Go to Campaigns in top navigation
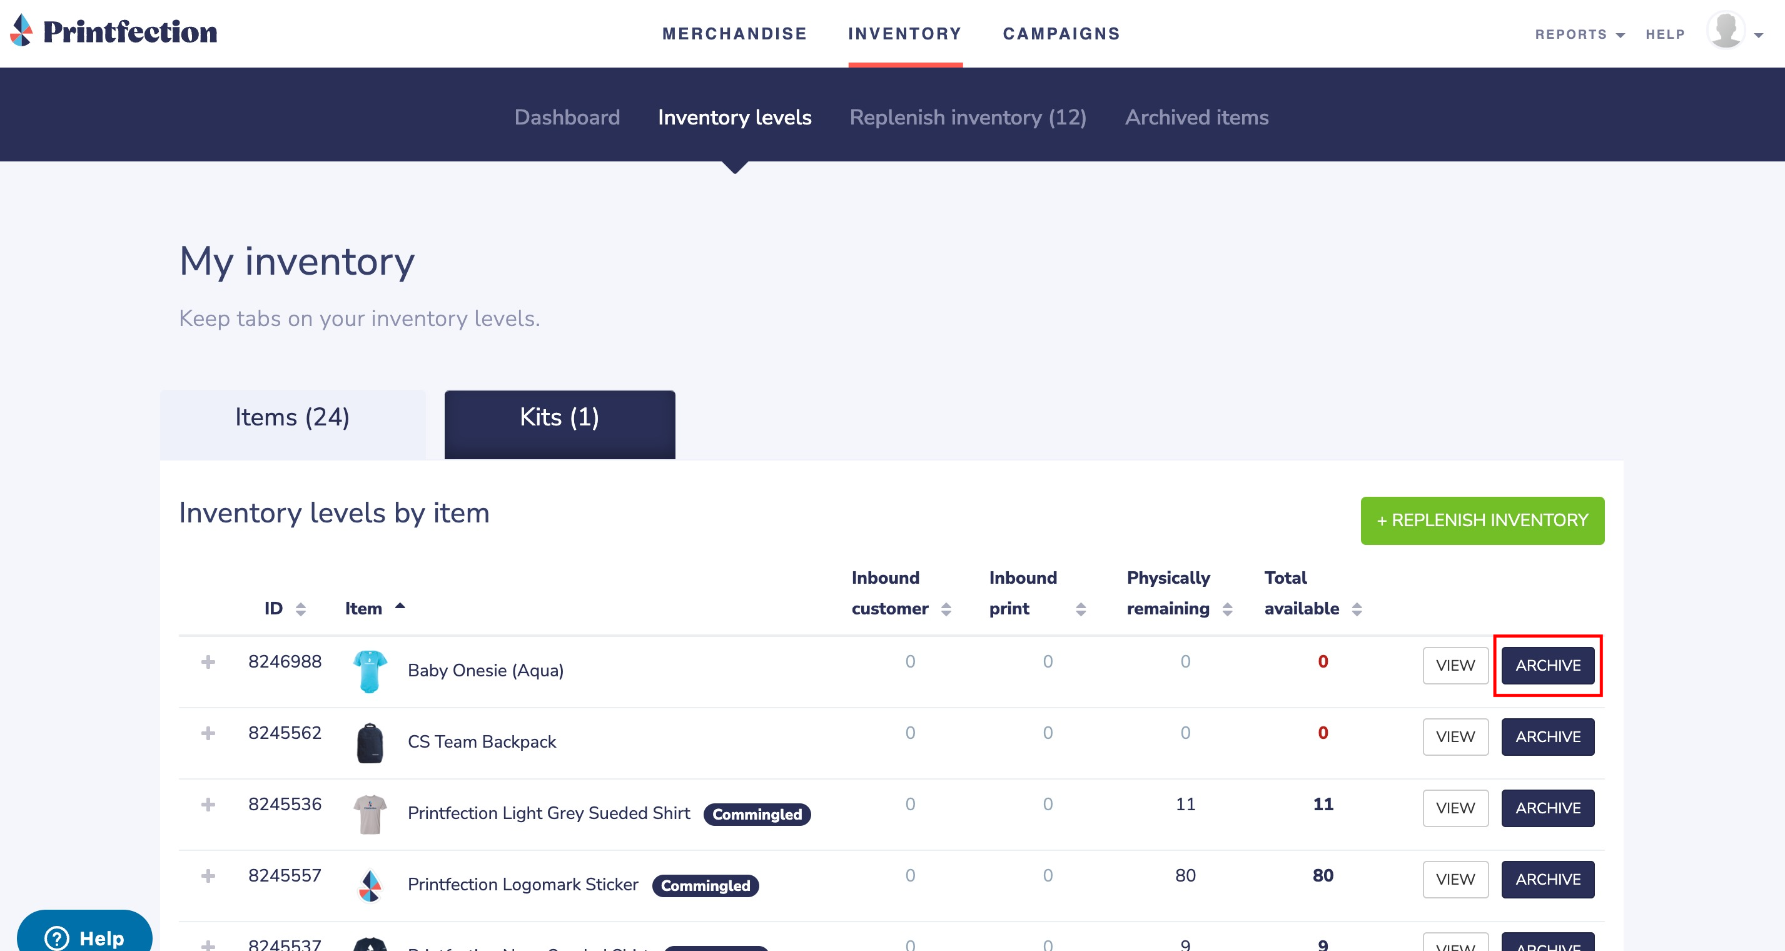The height and width of the screenshot is (951, 1785). pos(1061,33)
